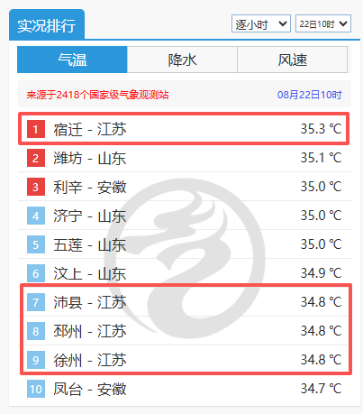Click the 08月22日10时 timestamp text
The image size is (363, 414).
[x=310, y=95]
